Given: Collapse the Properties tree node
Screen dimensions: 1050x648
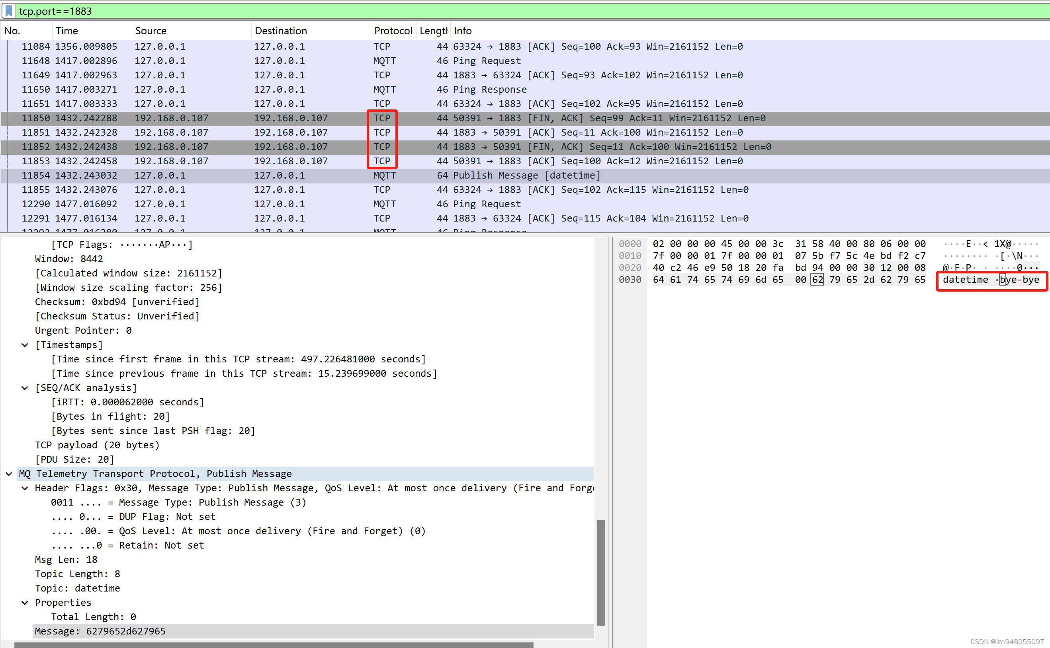Looking at the screenshot, I should pyautogui.click(x=25, y=603).
